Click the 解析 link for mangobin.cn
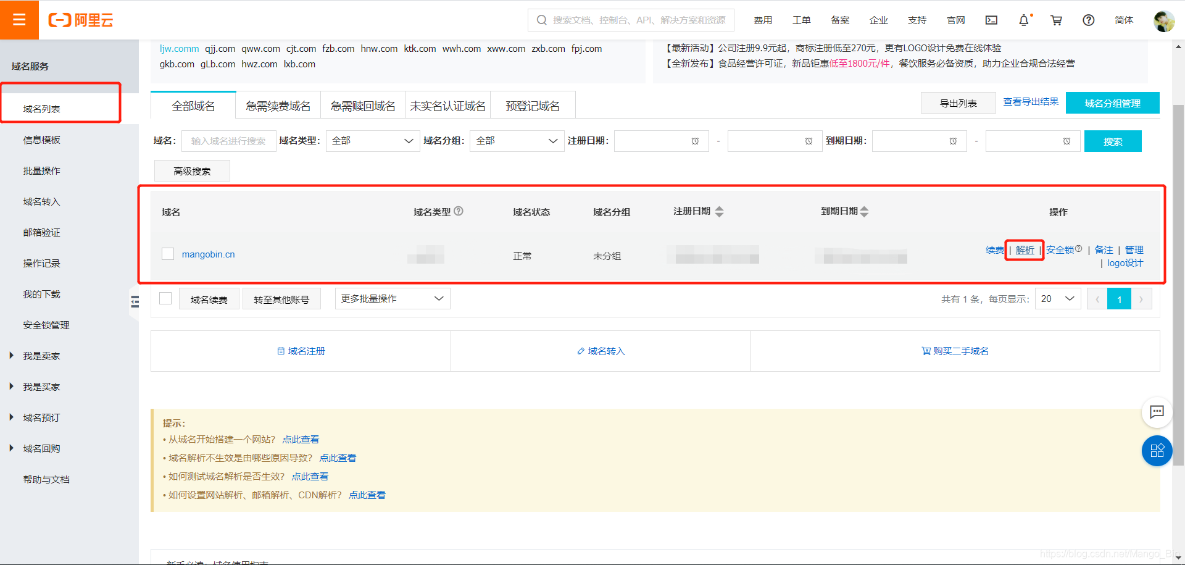 coord(1025,249)
